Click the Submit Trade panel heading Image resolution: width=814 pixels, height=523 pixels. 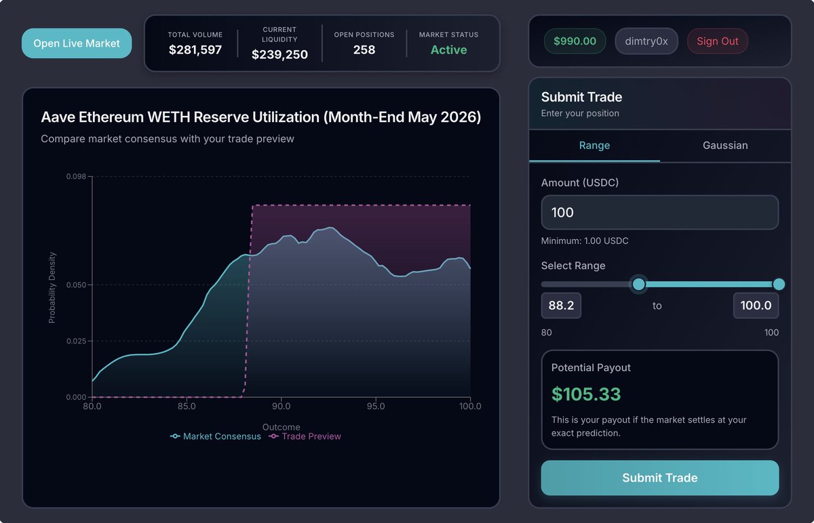tap(581, 97)
